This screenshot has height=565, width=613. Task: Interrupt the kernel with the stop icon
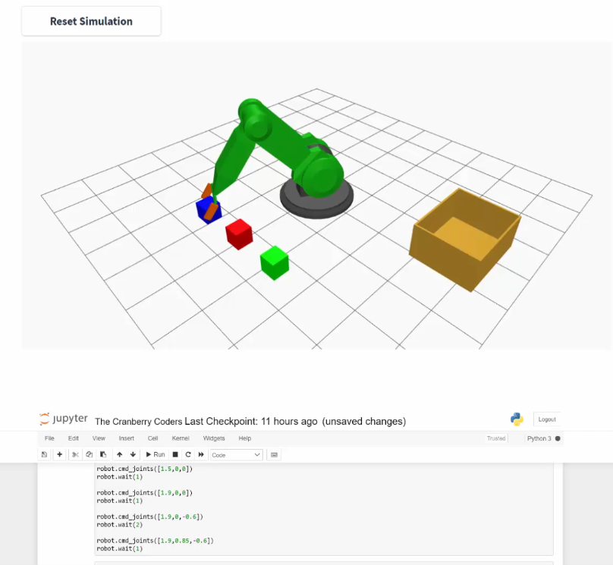click(x=175, y=454)
